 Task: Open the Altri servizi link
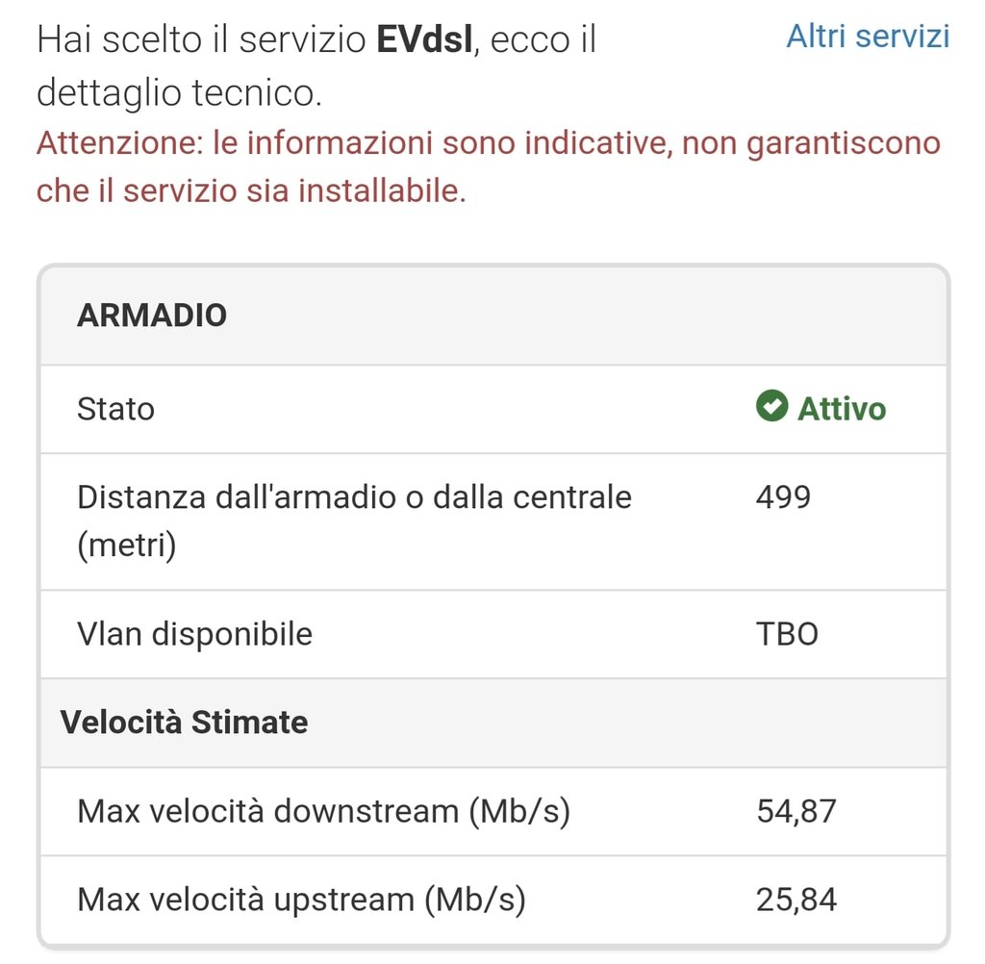point(868,37)
